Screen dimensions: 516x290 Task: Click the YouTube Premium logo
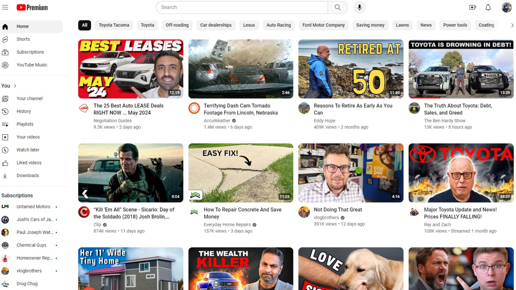[32, 7]
